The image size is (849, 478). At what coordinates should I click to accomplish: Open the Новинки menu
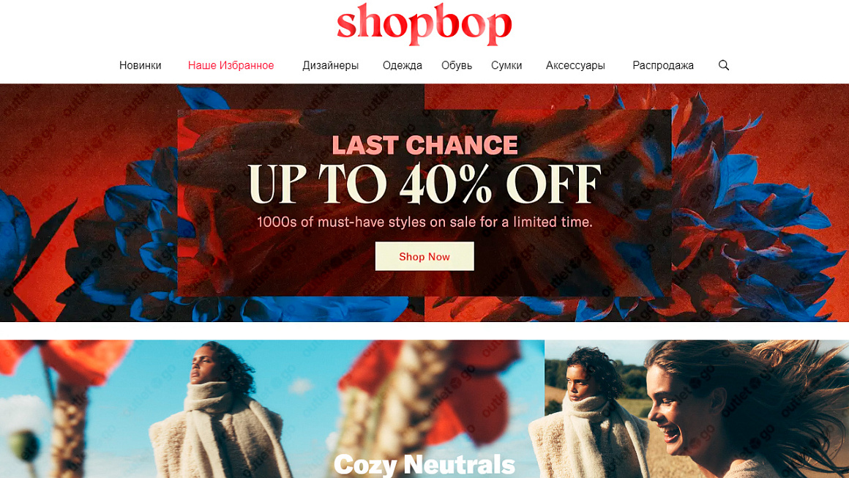[x=141, y=65]
